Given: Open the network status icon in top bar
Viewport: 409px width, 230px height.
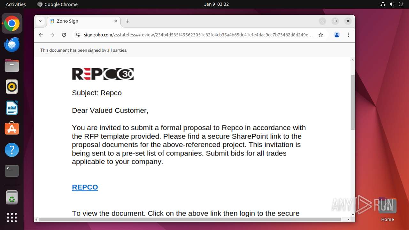Looking at the screenshot, I should coord(383,4).
